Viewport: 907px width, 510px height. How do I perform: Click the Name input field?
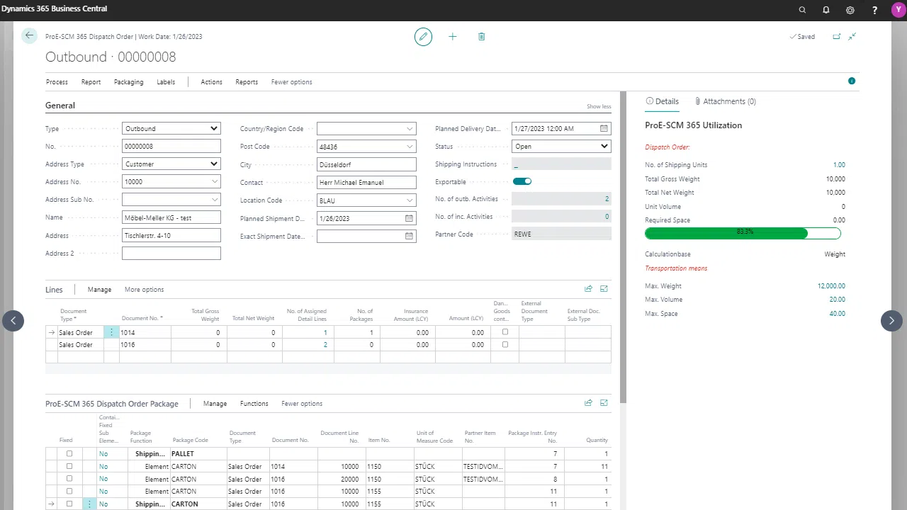171,217
